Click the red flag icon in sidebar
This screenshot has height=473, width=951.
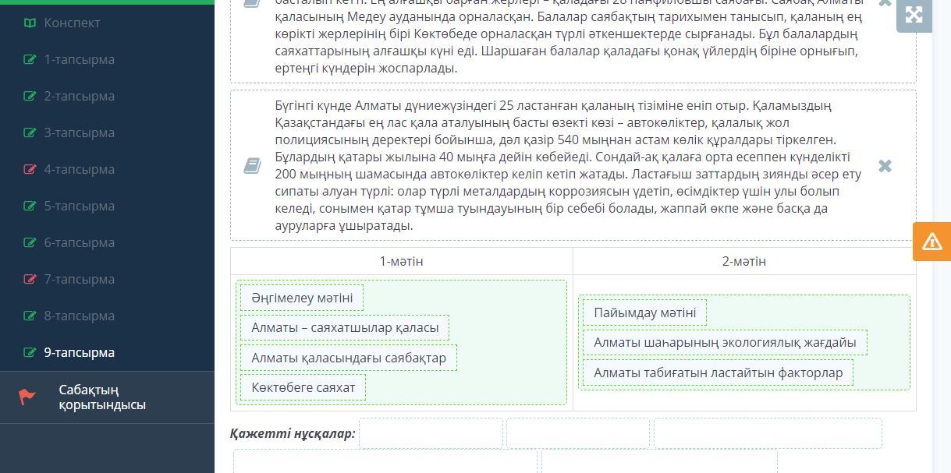[x=28, y=397]
